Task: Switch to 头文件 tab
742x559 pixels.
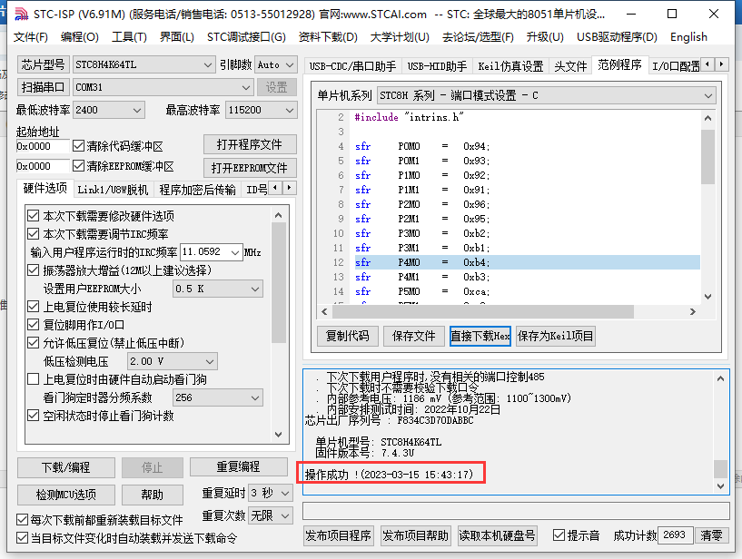Action: click(x=570, y=66)
